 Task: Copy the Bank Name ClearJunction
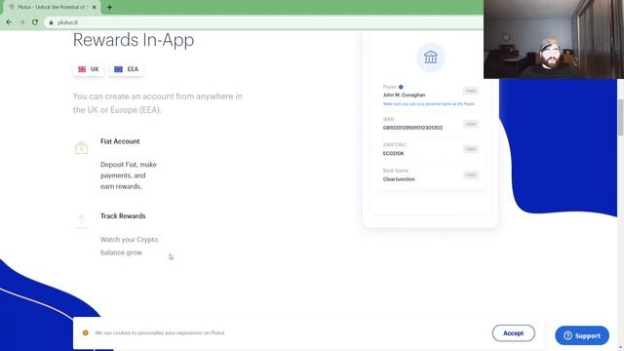(x=470, y=175)
